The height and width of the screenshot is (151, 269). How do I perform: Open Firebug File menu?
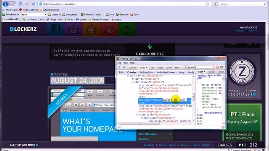coord(119,63)
